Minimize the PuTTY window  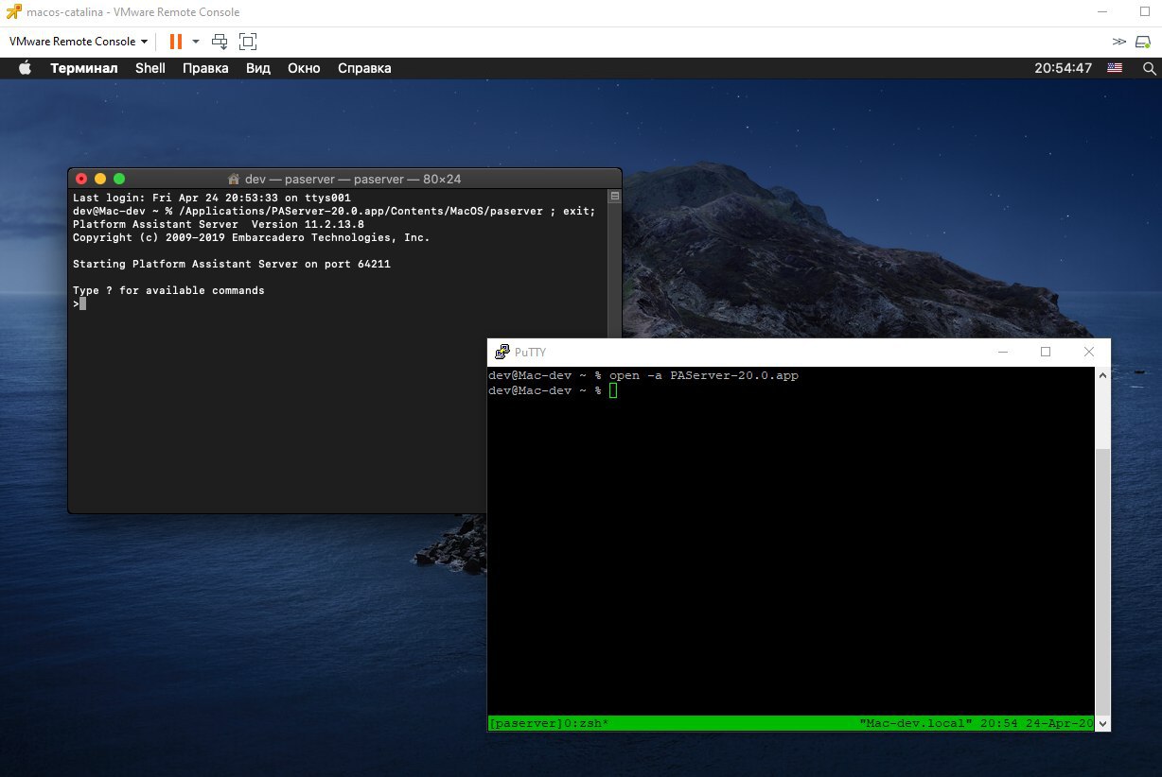(1002, 352)
